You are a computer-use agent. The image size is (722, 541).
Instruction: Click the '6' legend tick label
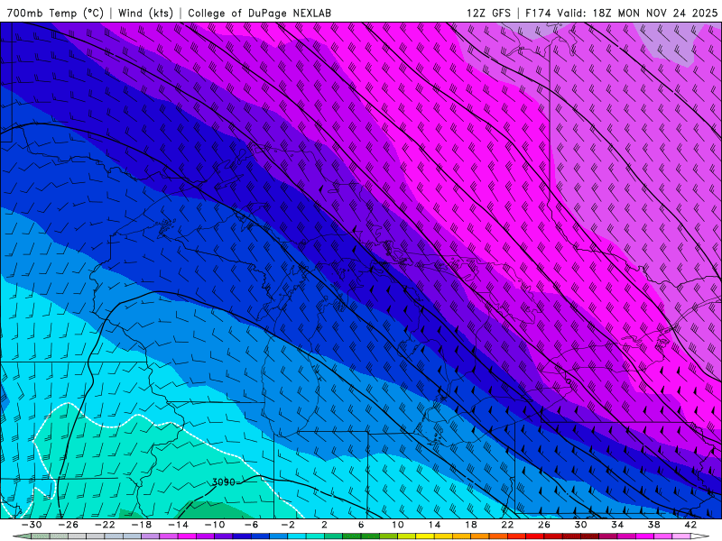pos(361,525)
